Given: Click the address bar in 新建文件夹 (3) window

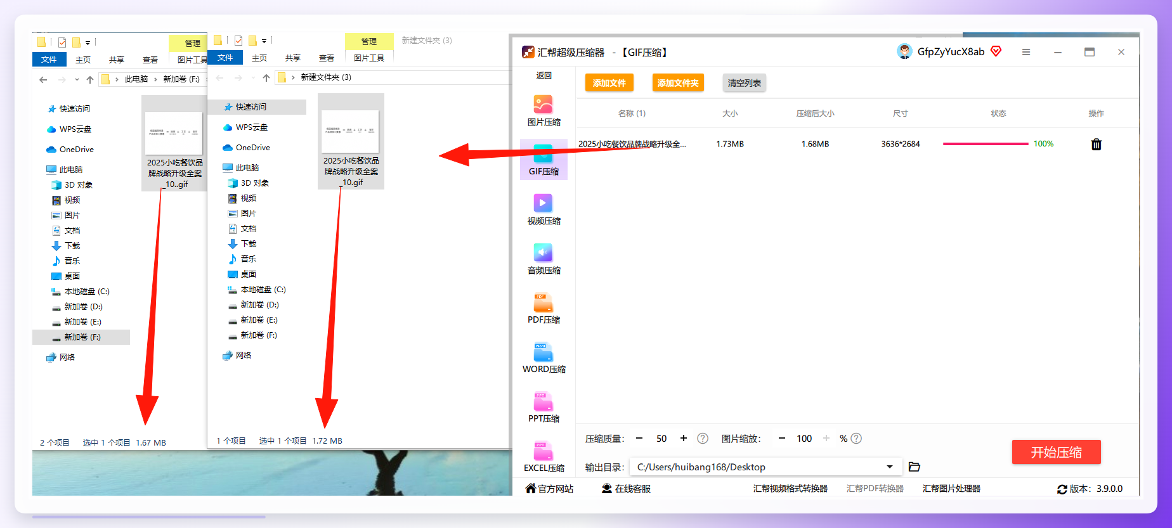Looking at the screenshot, I should click(393, 77).
